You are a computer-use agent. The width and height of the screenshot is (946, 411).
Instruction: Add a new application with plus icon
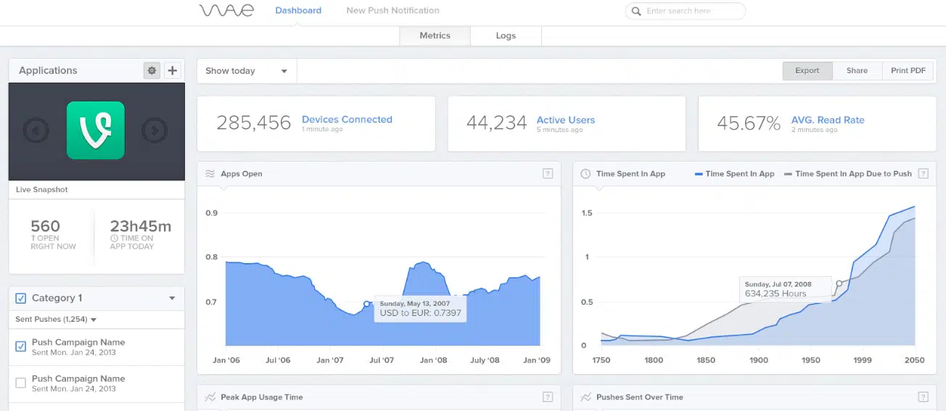point(172,70)
